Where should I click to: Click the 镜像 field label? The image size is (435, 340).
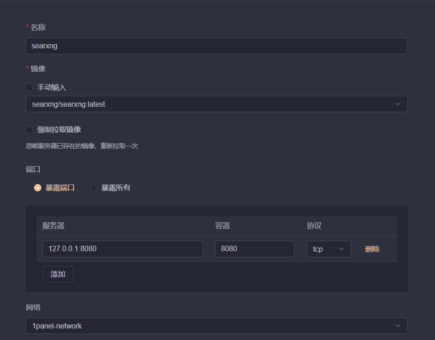(38, 69)
